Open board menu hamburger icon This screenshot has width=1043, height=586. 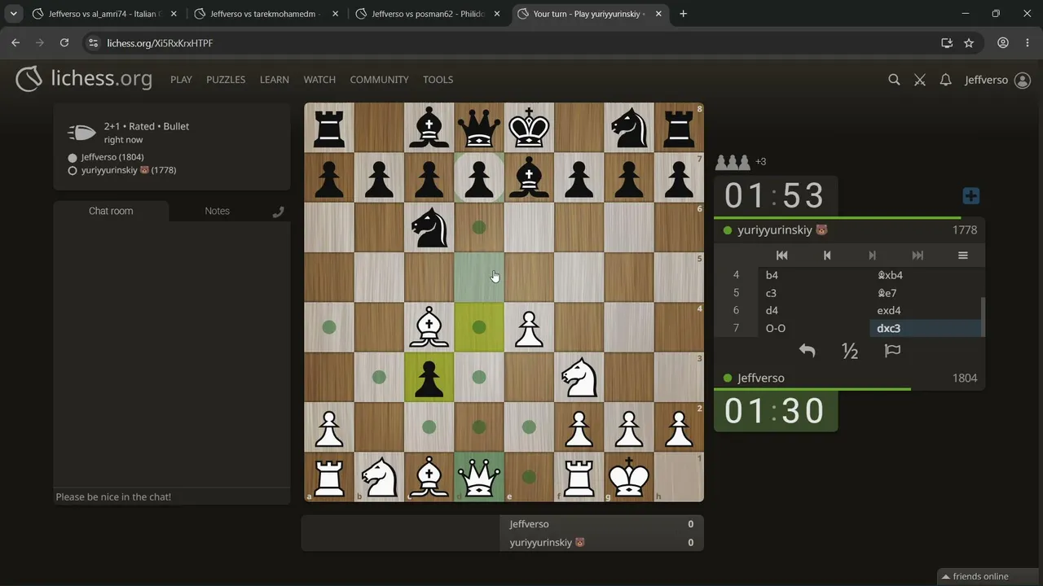(x=962, y=256)
